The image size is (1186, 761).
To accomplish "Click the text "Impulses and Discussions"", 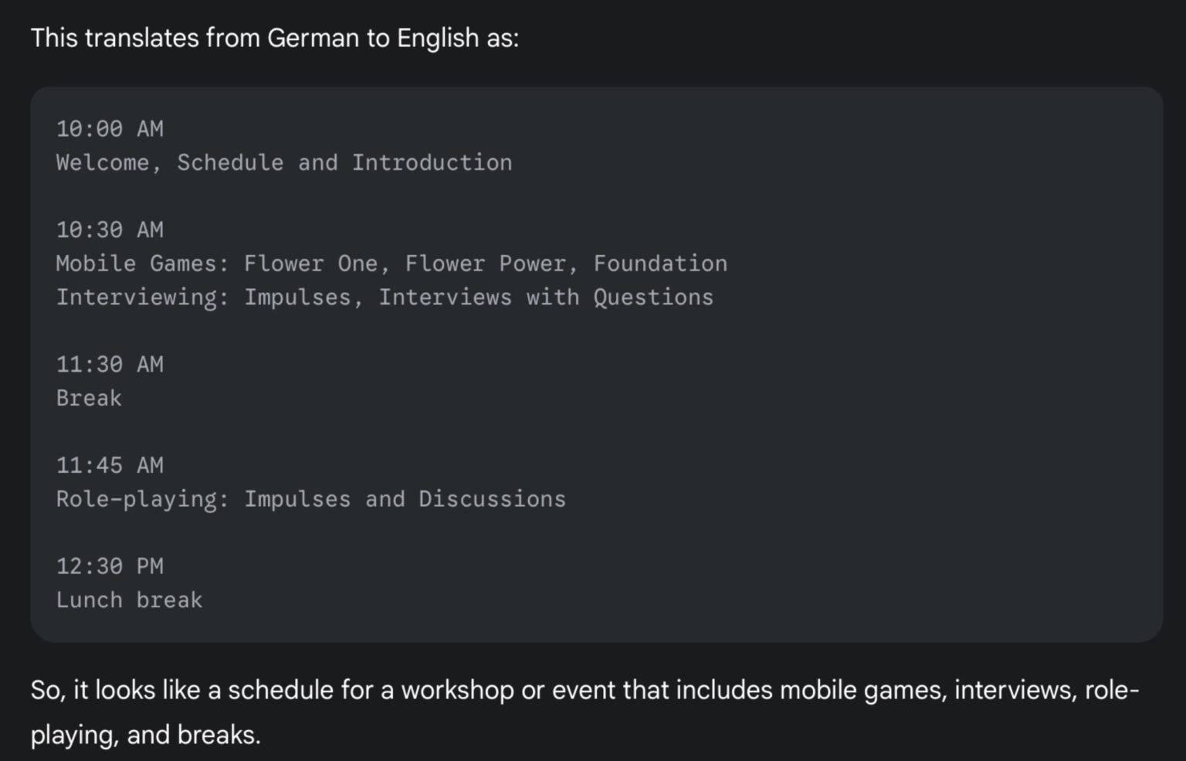I will click(405, 500).
